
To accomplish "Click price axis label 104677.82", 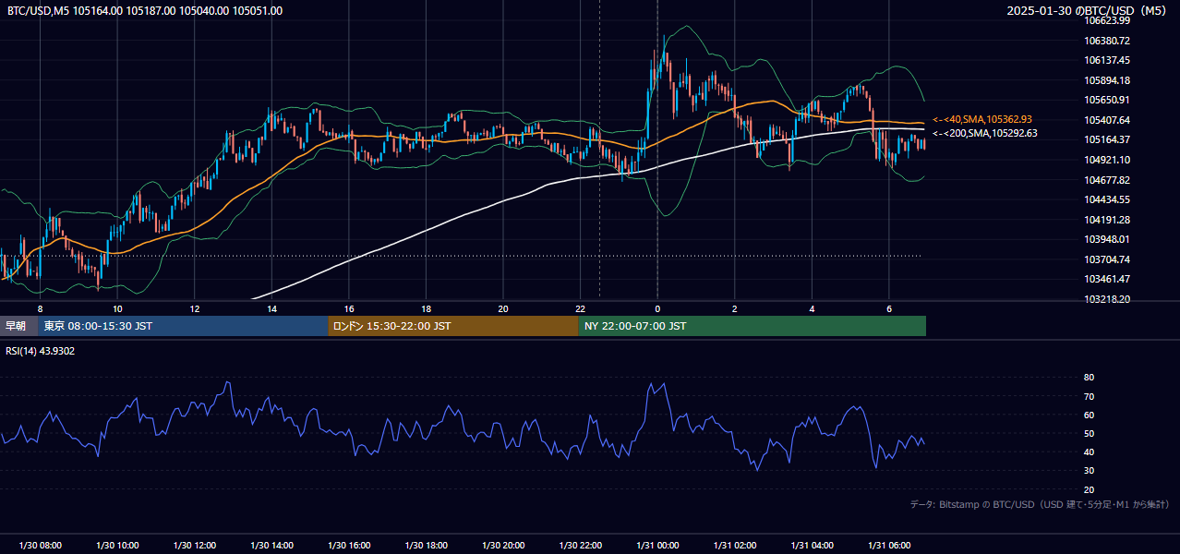I will pos(1107,180).
